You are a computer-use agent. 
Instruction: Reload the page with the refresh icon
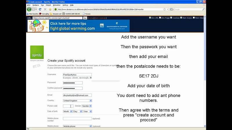click(x=40, y=9)
